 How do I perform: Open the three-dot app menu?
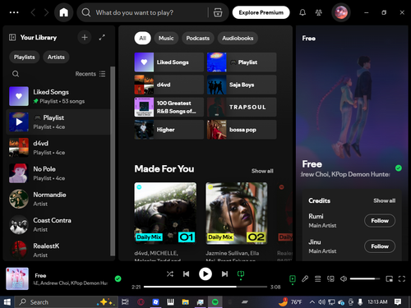(14, 12)
